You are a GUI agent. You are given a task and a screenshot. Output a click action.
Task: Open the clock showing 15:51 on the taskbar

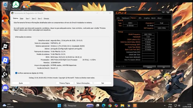[187, 106]
